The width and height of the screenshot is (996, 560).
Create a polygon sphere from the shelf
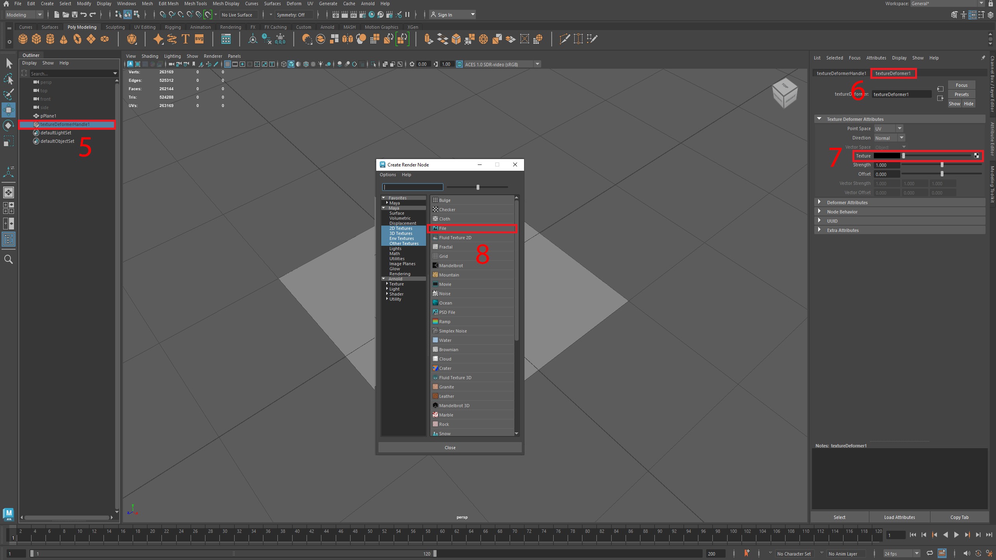[x=23, y=39]
